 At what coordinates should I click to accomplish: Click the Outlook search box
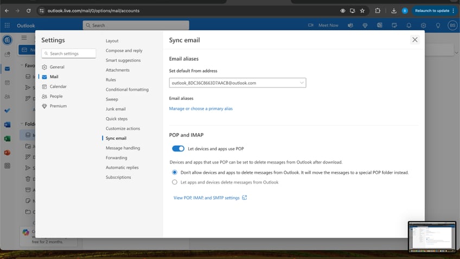[x=136, y=26]
